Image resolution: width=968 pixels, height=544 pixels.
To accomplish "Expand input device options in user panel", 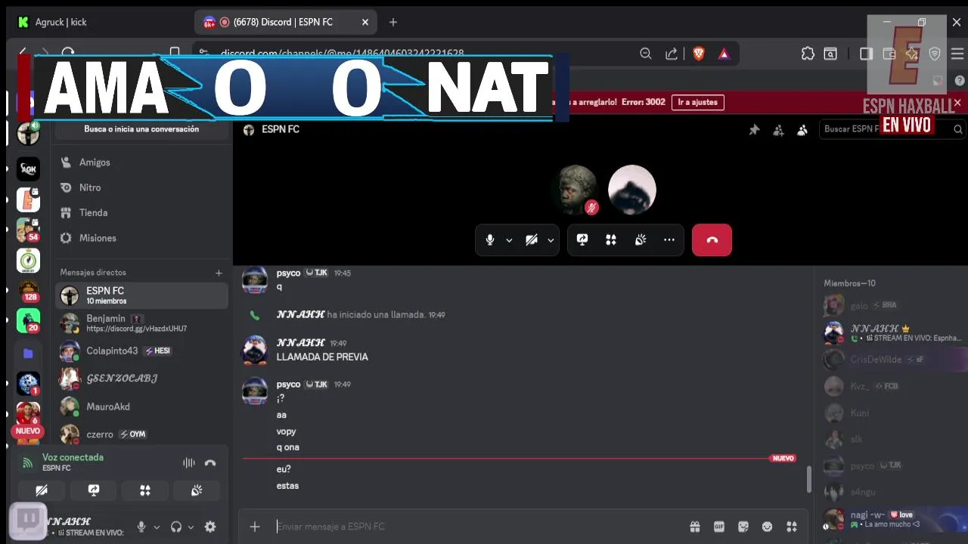I will tap(157, 527).
